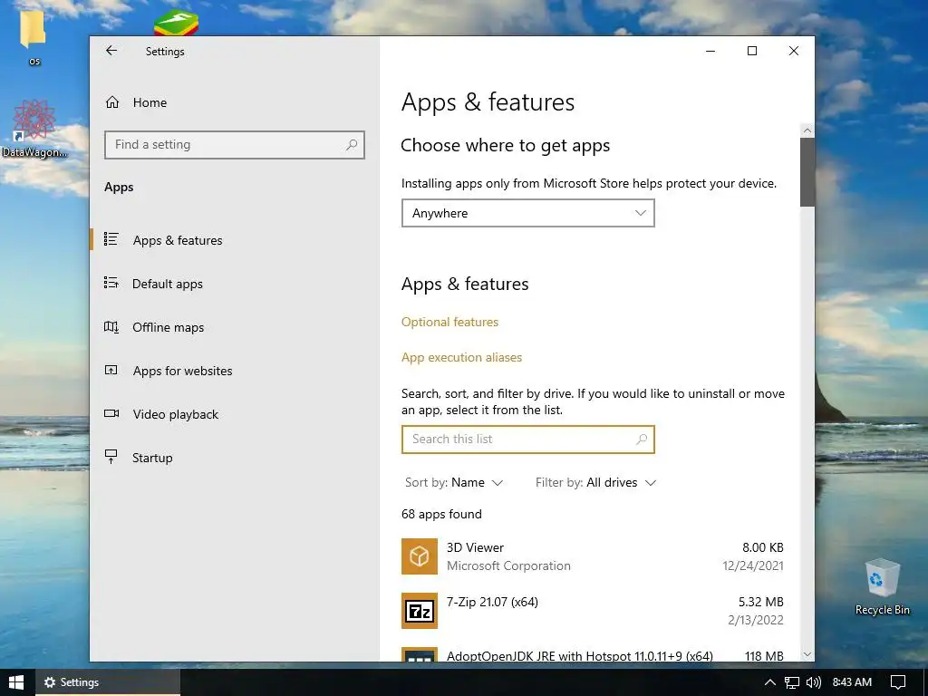928x696 pixels.
Task: Click the Video playback camera icon
Action: 111,413
